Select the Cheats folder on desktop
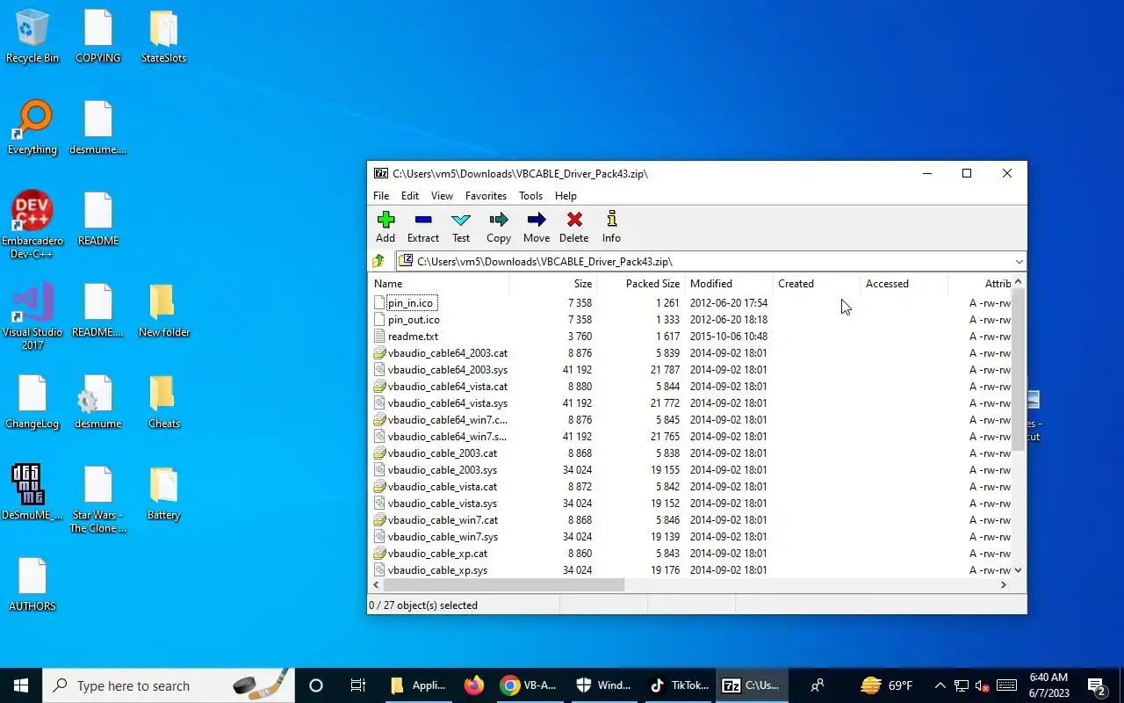Screen dimensions: 1124x703 point(163,403)
